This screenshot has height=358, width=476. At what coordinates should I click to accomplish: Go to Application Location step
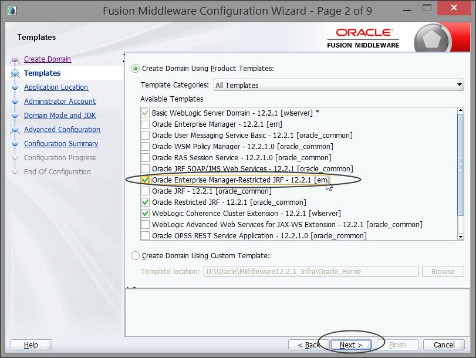pyautogui.click(x=56, y=87)
